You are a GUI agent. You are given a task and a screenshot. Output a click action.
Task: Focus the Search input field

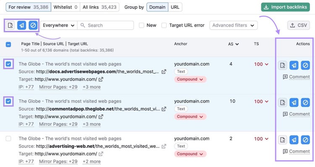click(106, 25)
